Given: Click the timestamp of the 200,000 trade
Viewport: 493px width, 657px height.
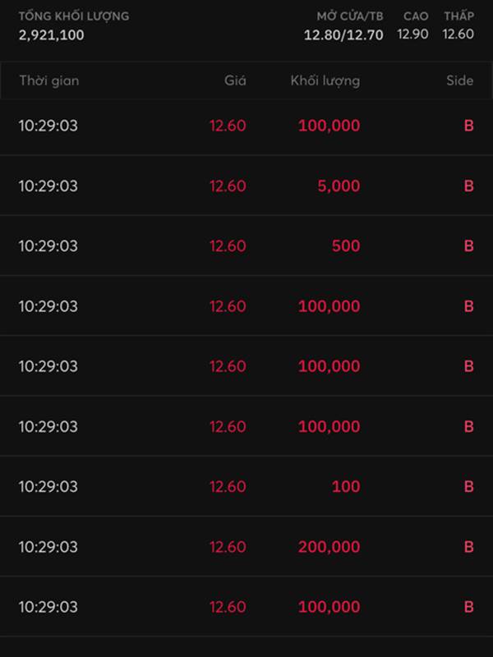Looking at the screenshot, I should point(48,546).
